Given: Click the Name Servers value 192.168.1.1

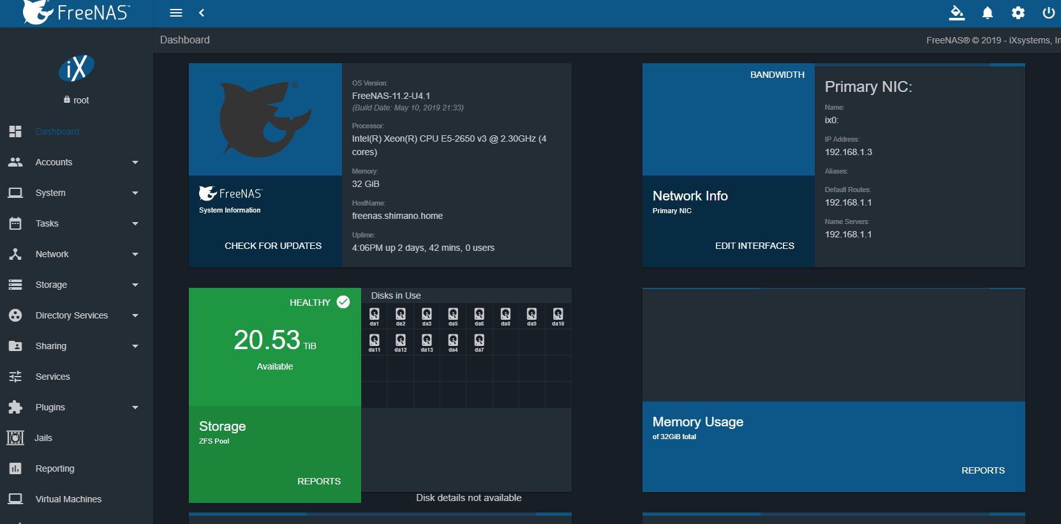Looking at the screenshot, I should click(x=849, y=234).
